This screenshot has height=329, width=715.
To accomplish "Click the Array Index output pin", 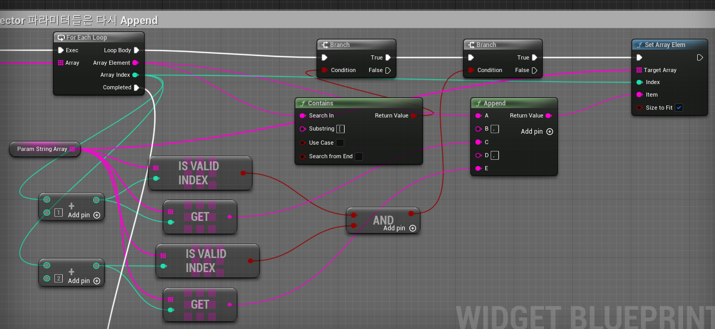I will click(x=135, y=75).
